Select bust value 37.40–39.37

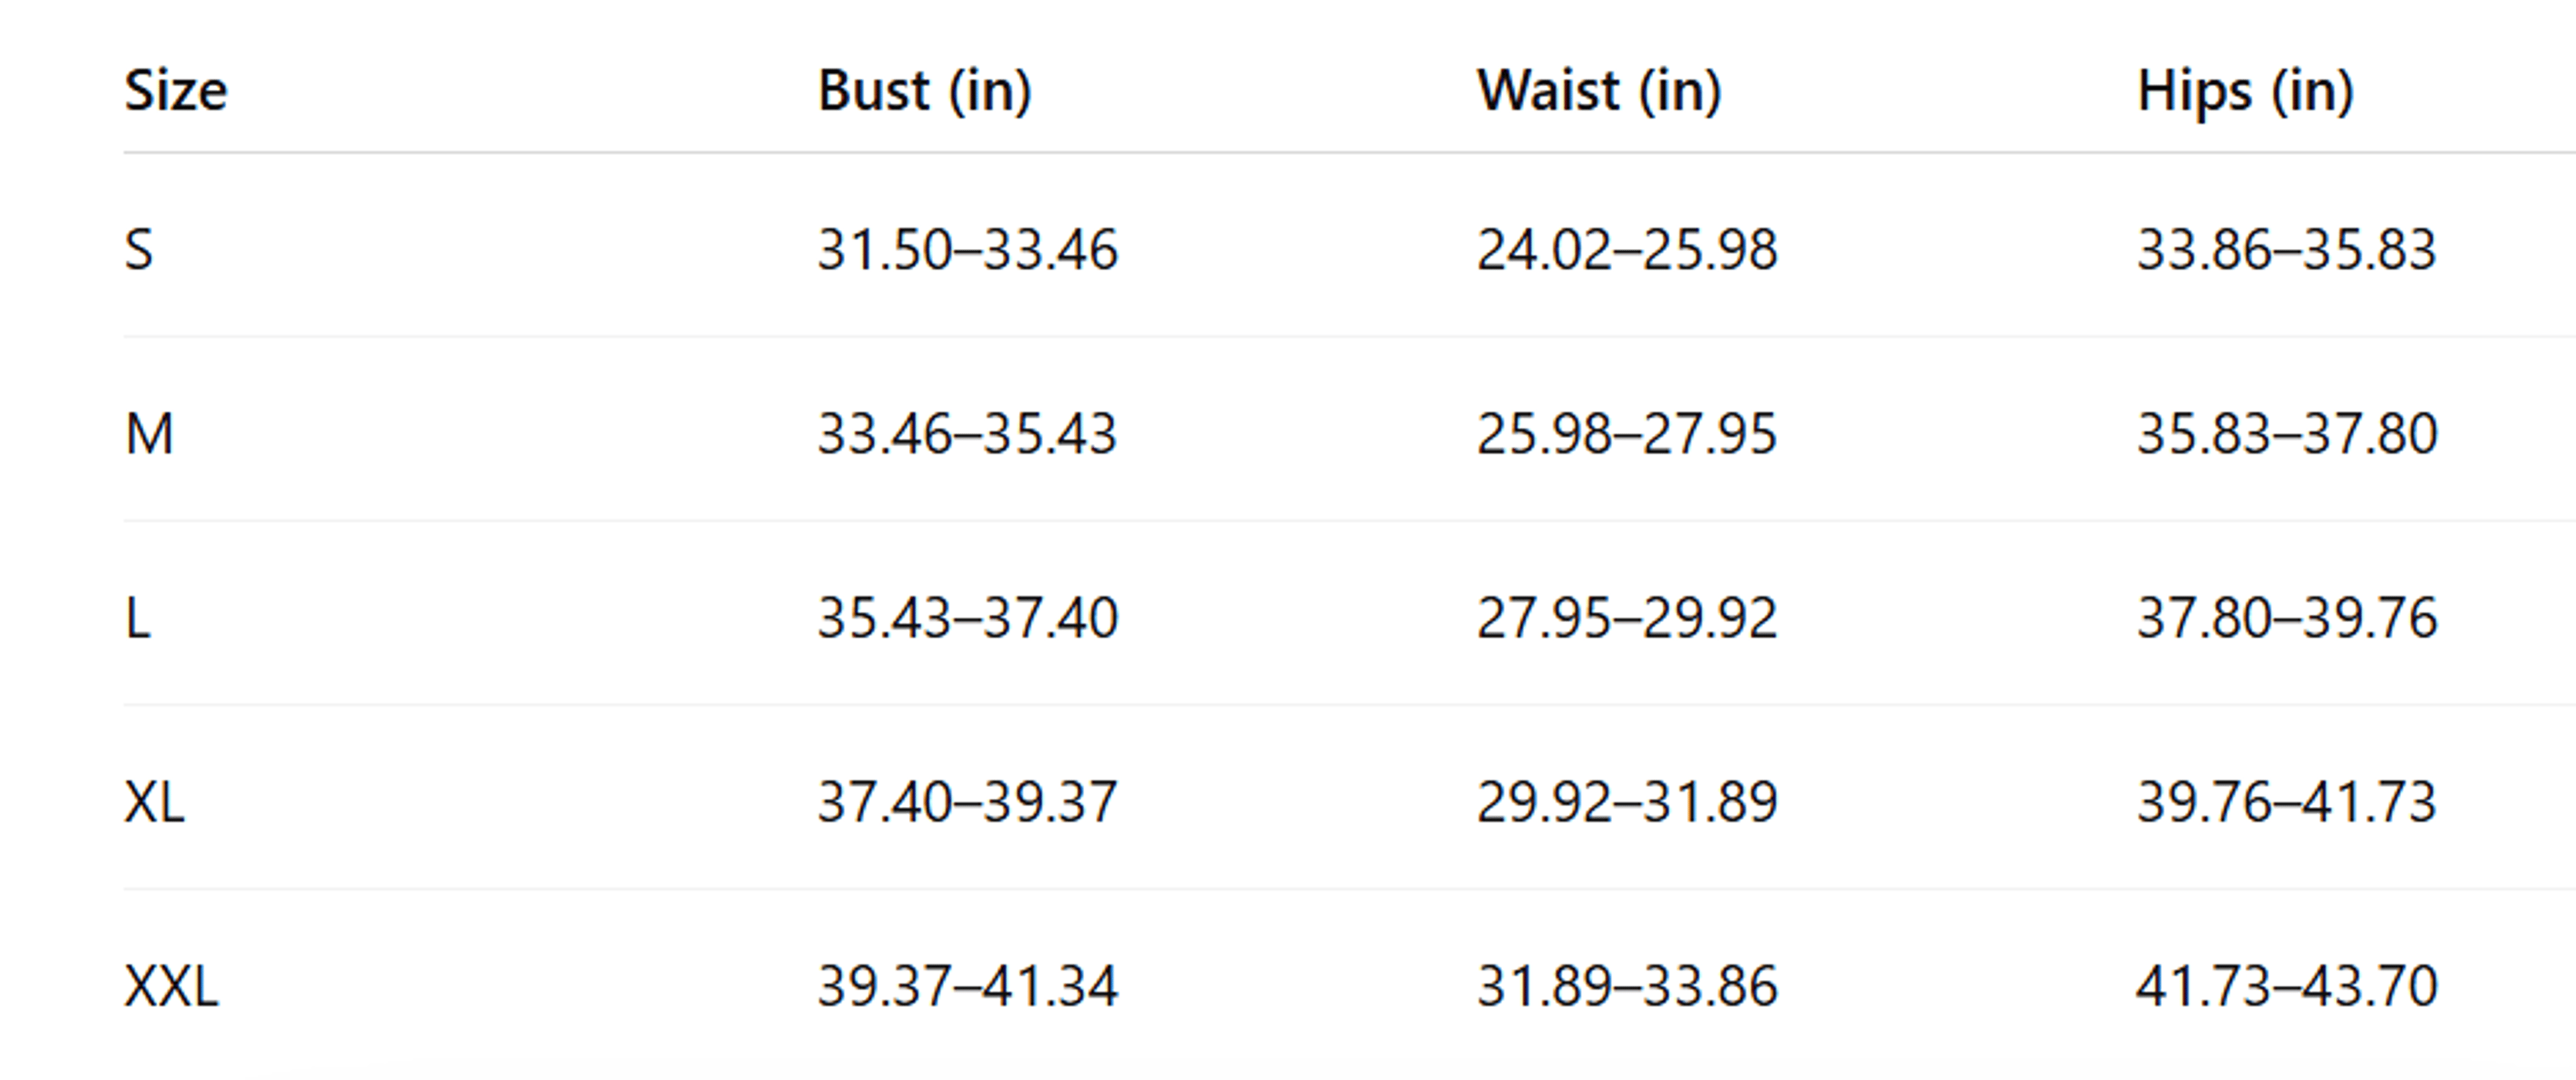(x=967, y=802)
